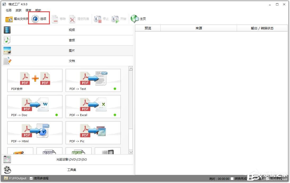Viewport: 290px width, 183px height.
Task: Toggle the 使用多线程 multithreading checkbox
Action: [x=31, y=178]
